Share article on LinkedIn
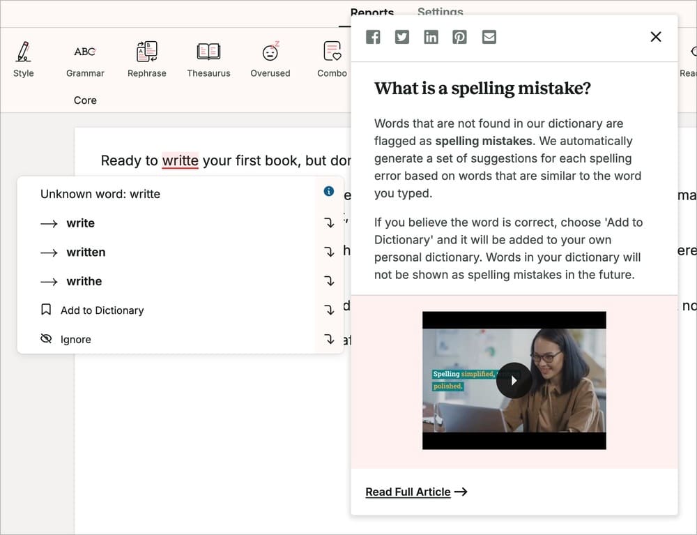The width and height of the screenshot is (697, 535). pos(431,37)
